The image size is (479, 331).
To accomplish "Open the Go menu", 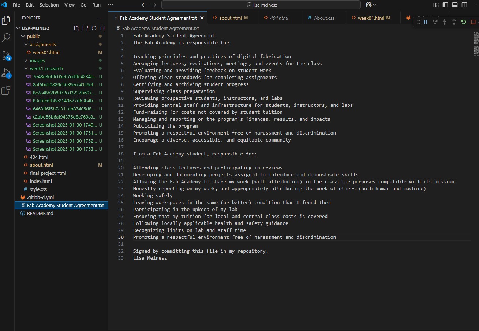I will click(83, 5).
